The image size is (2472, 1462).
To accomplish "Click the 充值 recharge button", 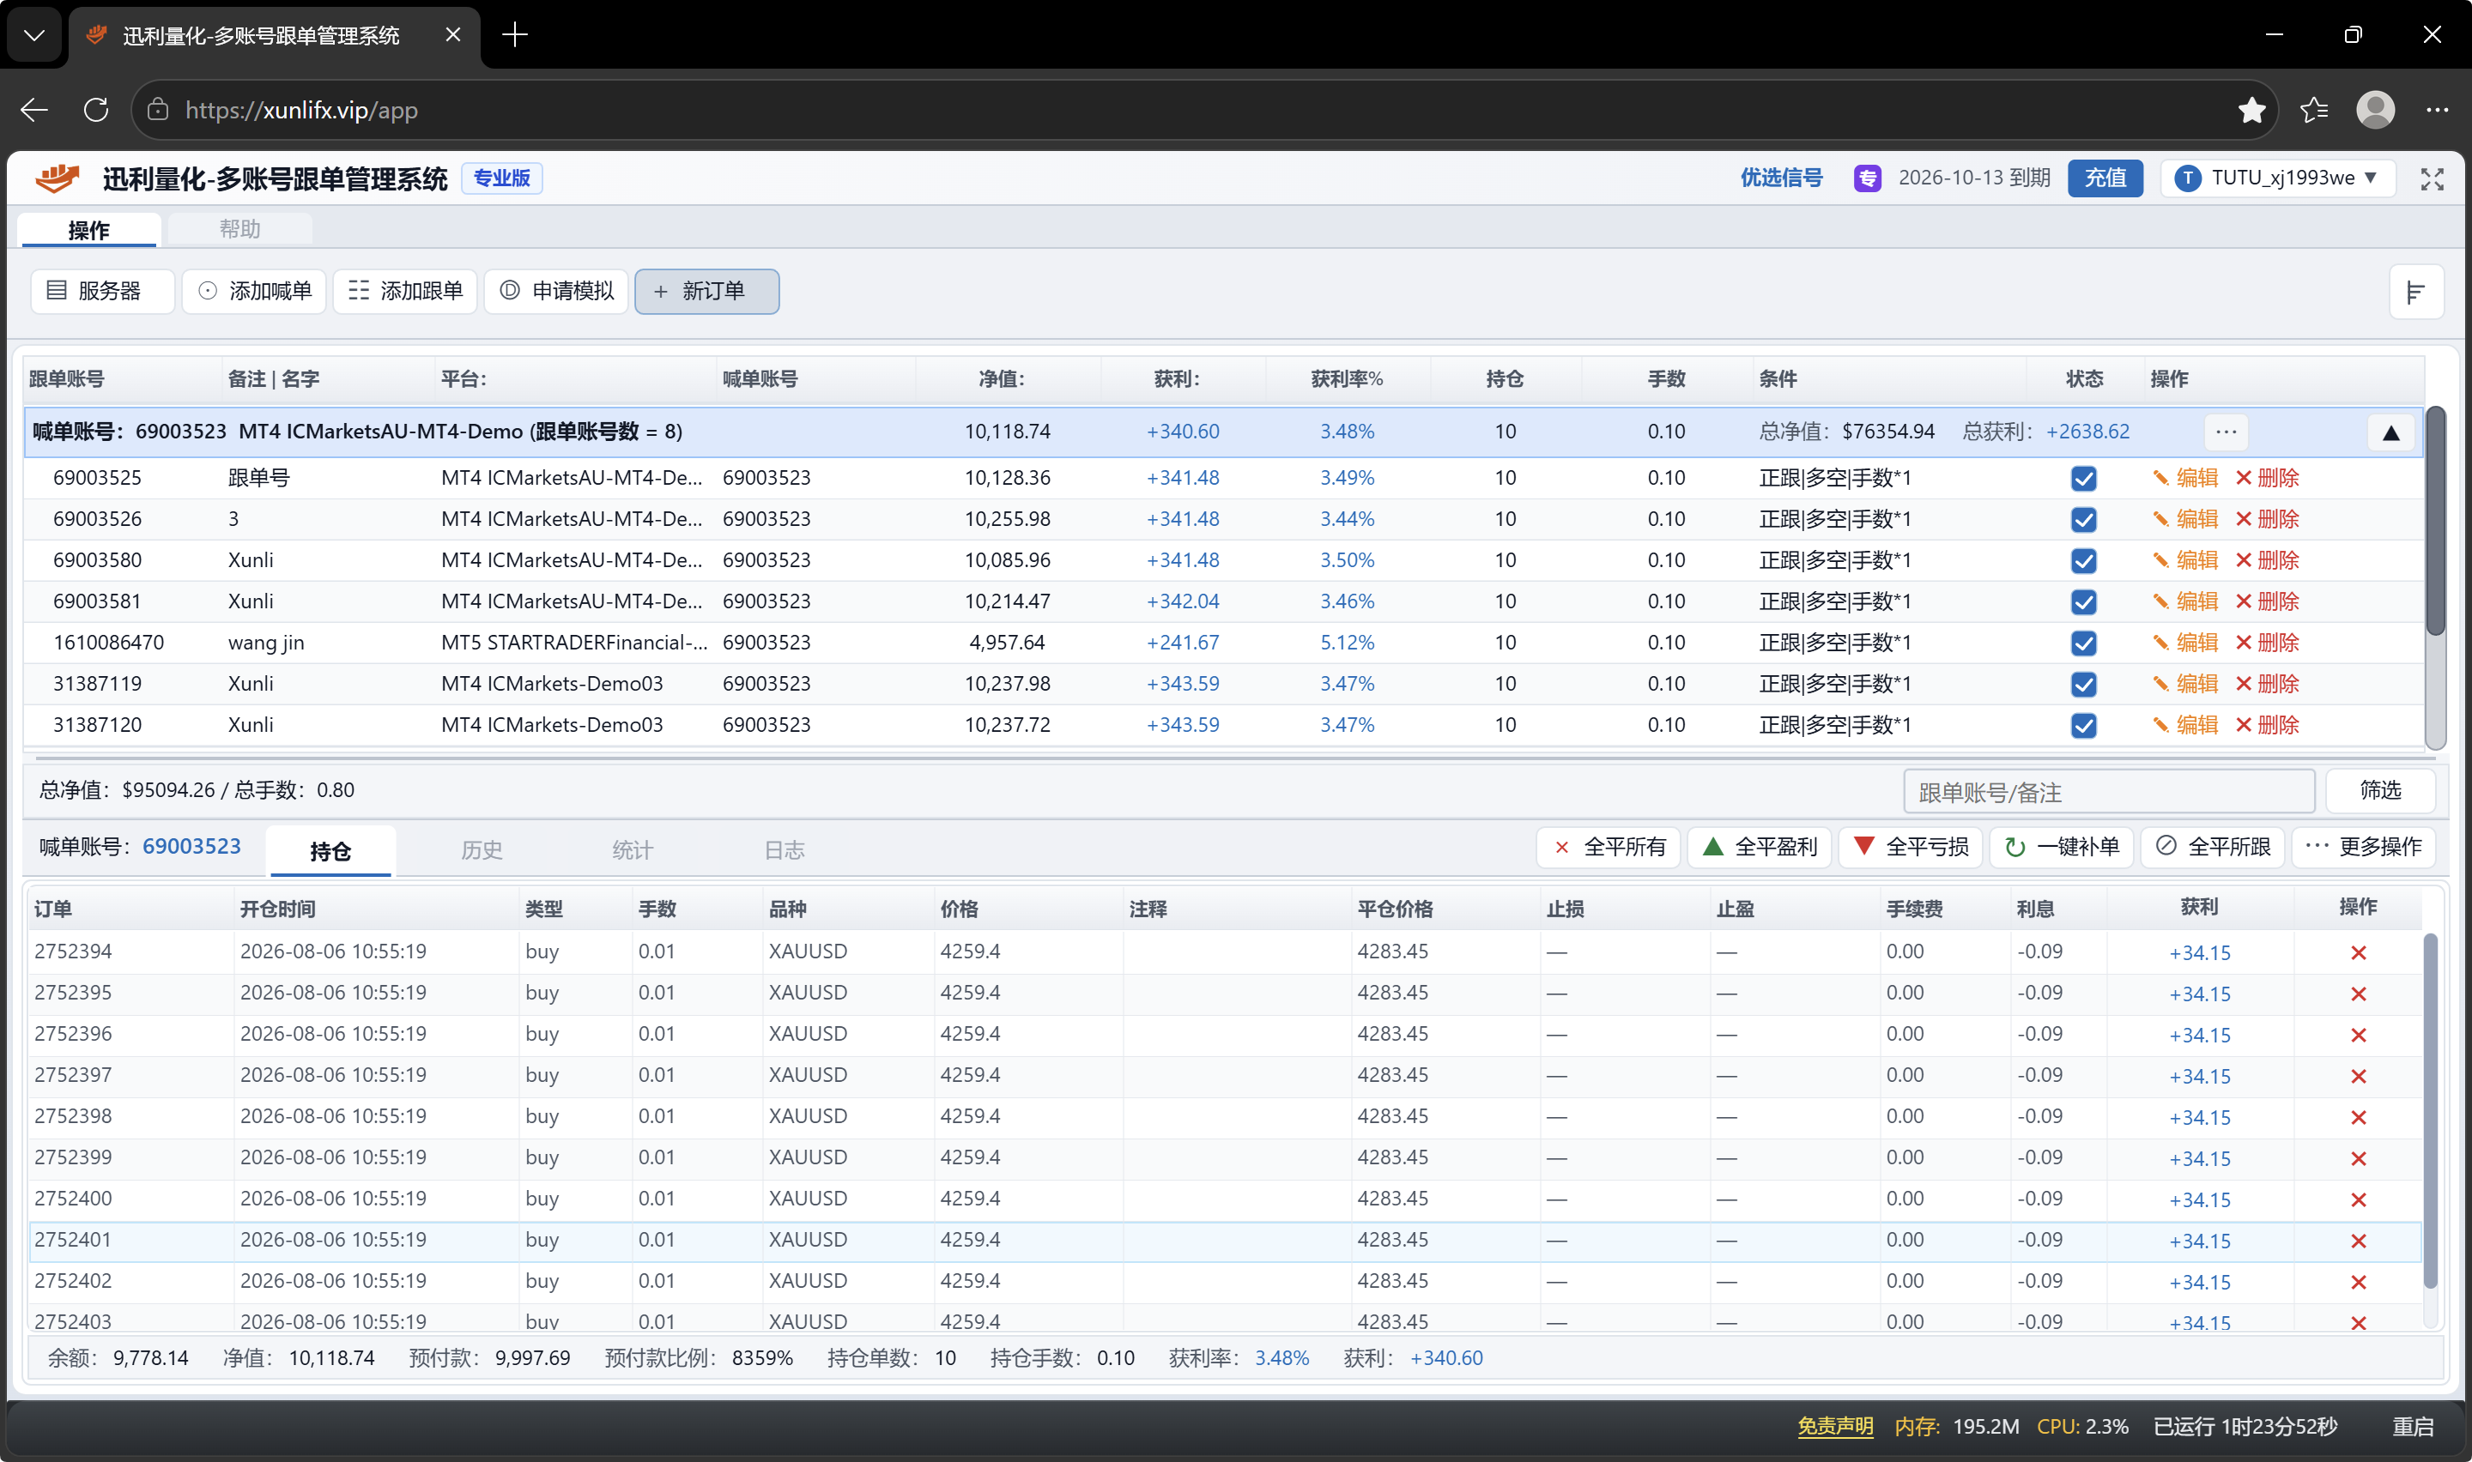I will click(x=2105, y=178).
